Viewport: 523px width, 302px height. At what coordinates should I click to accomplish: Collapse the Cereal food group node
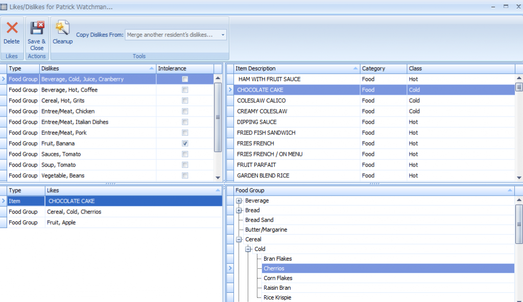point(239,240)
